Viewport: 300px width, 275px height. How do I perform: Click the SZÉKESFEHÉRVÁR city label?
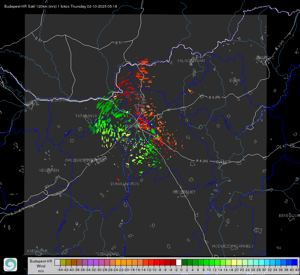point(87,160)
